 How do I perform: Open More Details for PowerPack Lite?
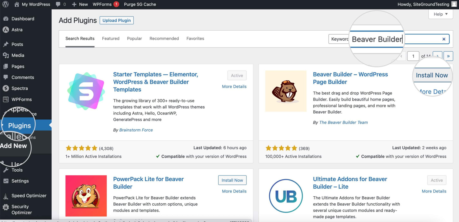point(234,191)
